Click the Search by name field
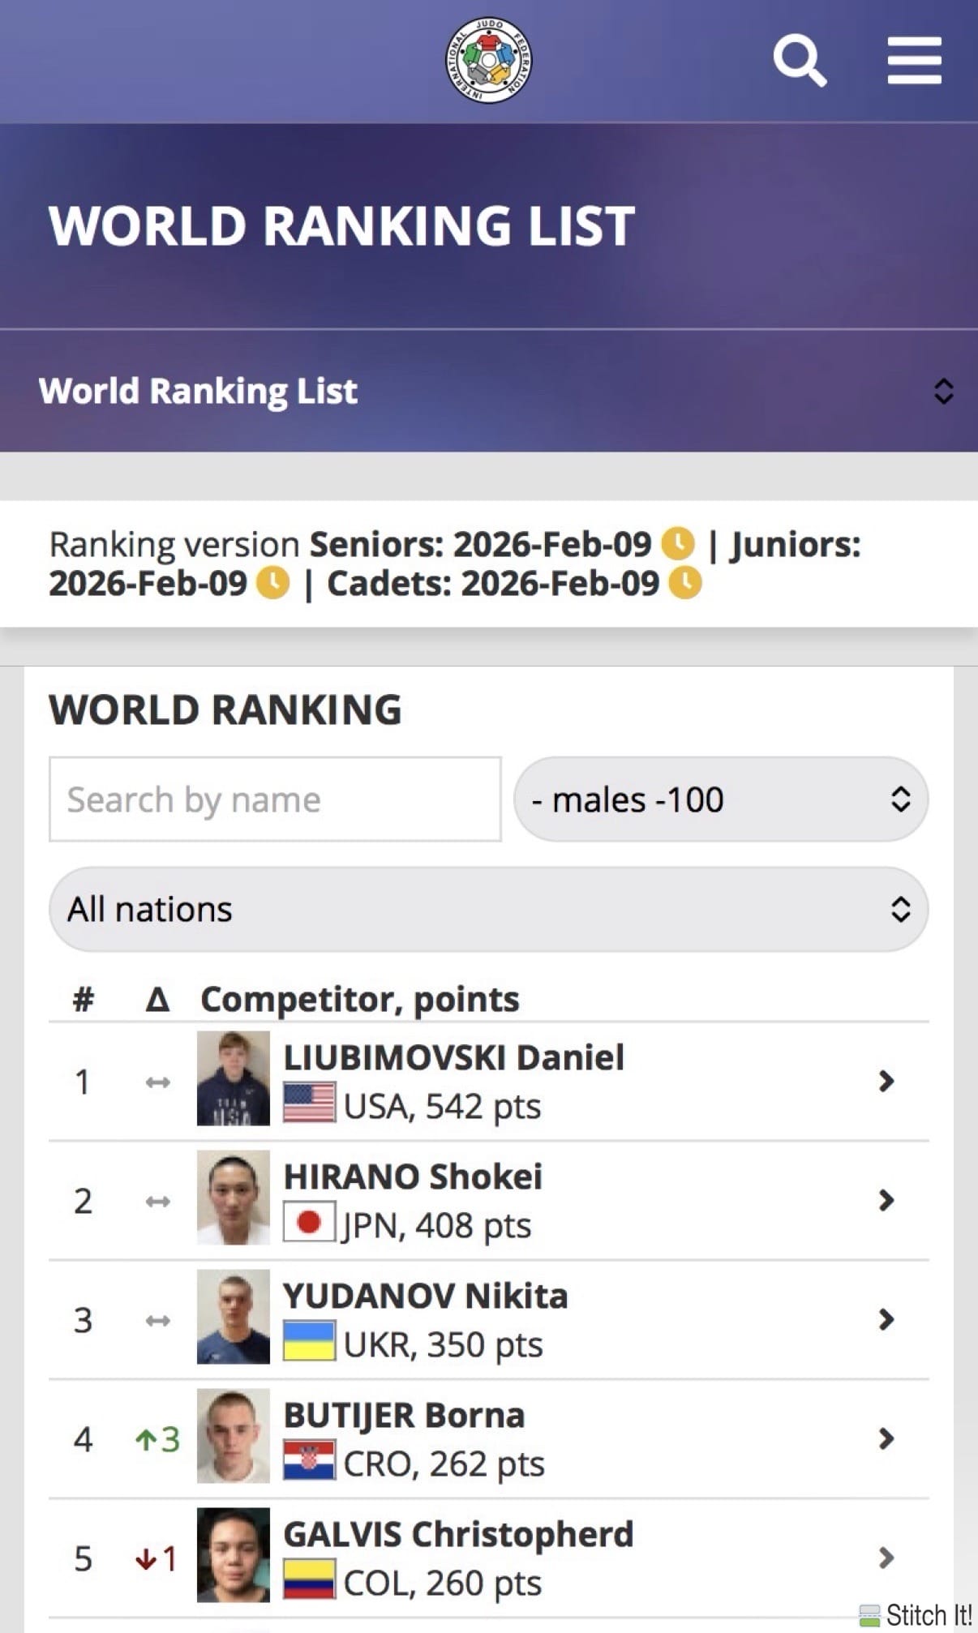 (275, 799)
